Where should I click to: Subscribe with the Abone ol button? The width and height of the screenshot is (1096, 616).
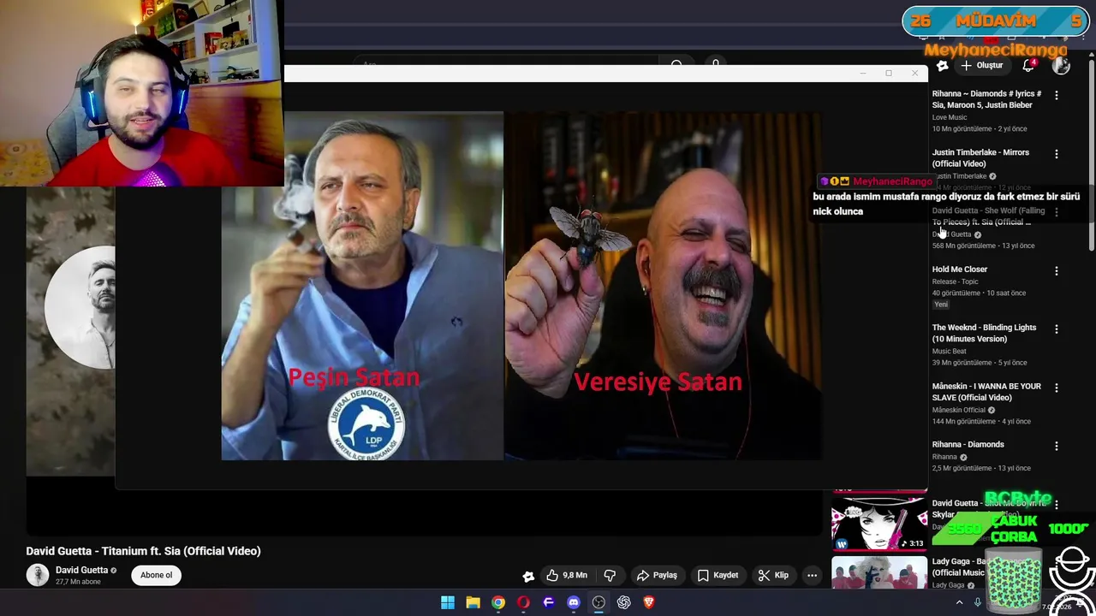click(156, 575)
